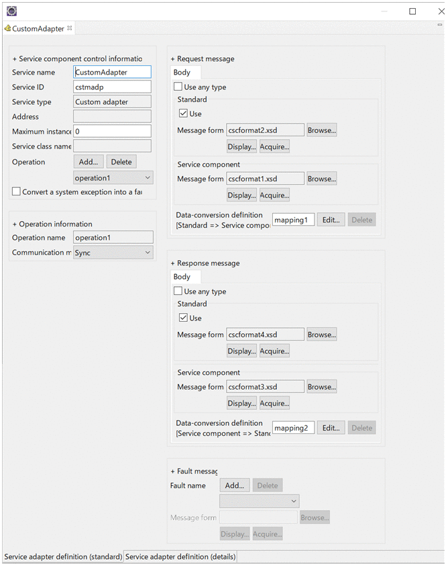Click the Maximum instance field
Viewport: 446px width, 565px height.
[x=112, y=131]
